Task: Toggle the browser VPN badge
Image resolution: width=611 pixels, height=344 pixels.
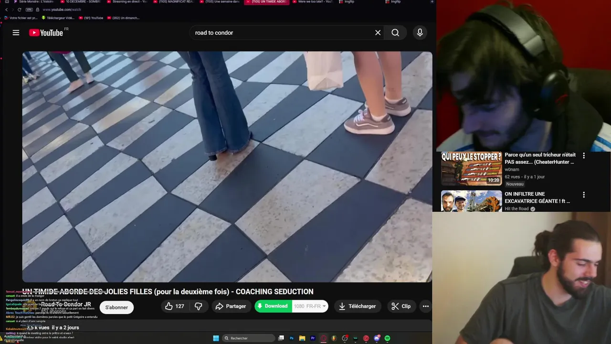Action: click(x=30, y=10)
